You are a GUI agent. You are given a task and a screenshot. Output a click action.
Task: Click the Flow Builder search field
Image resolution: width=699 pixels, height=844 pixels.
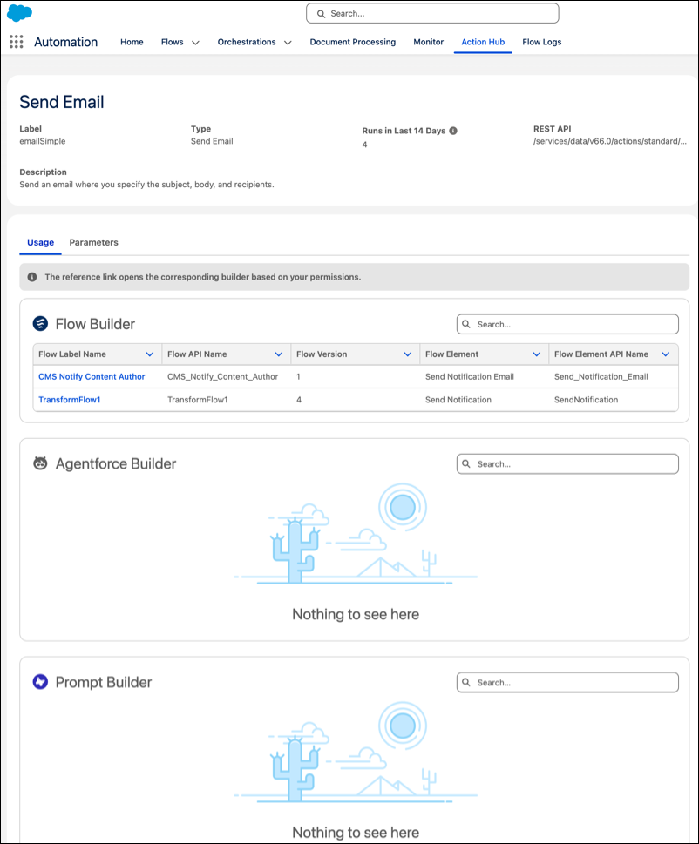coord(567,324)
